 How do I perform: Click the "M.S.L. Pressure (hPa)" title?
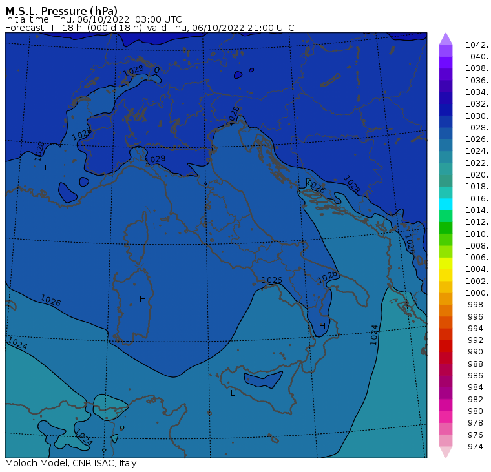61,10
